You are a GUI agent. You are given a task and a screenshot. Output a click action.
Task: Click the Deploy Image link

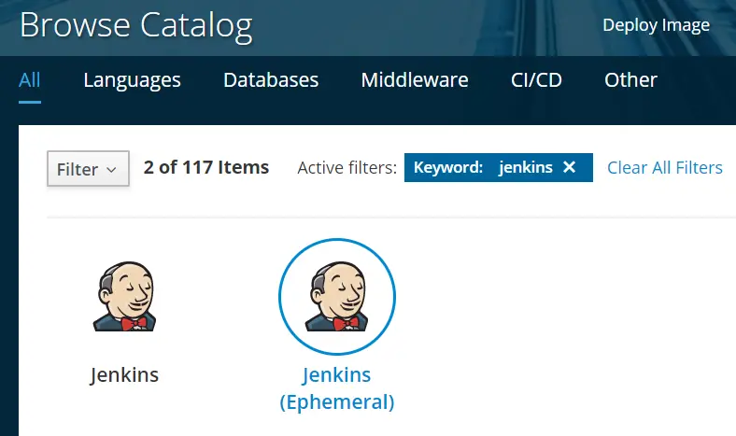point(656,25)
